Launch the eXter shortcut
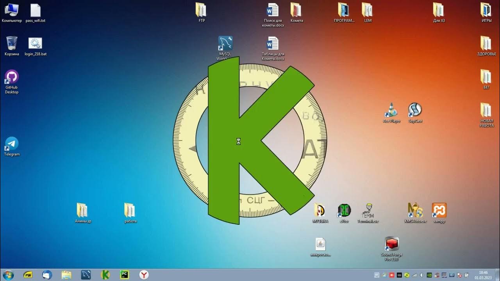 (344, 213)
